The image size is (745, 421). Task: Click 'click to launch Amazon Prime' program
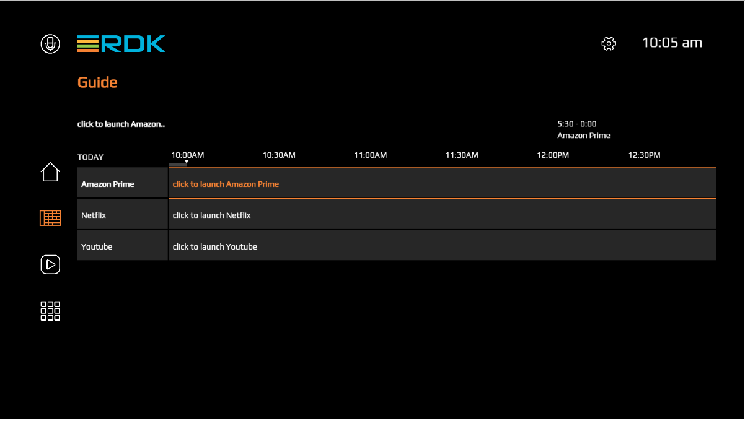point(226,184)
